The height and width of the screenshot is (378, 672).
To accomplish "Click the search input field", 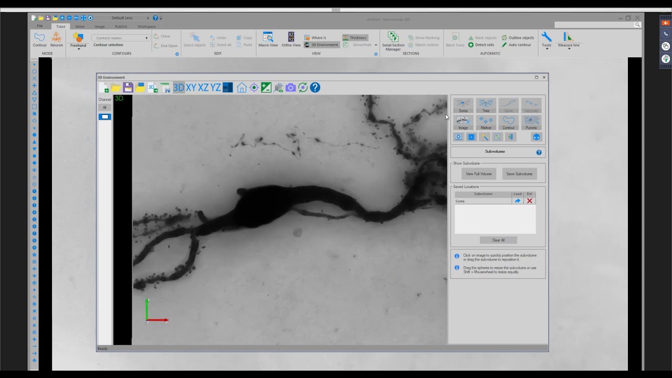I will (x=595, y=25).
